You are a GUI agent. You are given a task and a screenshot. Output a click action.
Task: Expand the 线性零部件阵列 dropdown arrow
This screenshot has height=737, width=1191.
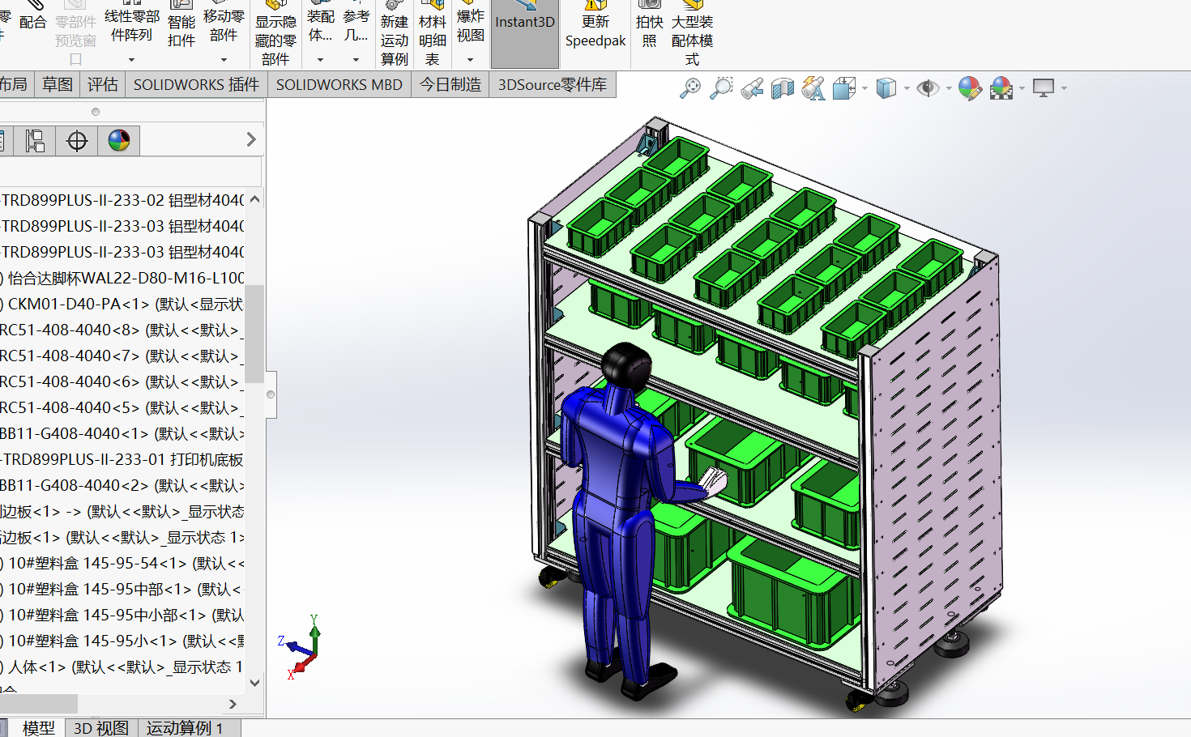click(131, 59)
